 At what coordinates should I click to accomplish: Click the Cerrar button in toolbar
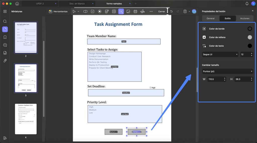click(162, 12)
